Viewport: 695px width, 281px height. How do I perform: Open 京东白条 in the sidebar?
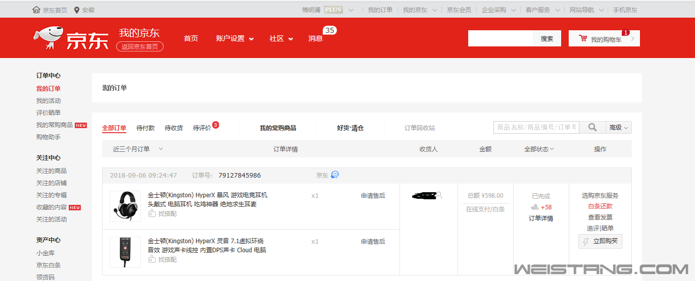point(48,265)
